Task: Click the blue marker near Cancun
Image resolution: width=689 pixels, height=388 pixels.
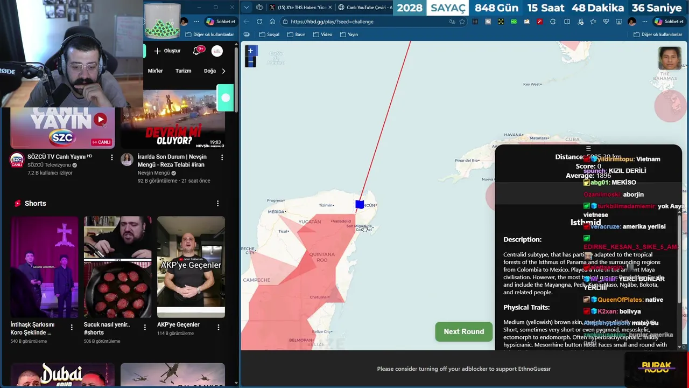Action: coord(360,205)
